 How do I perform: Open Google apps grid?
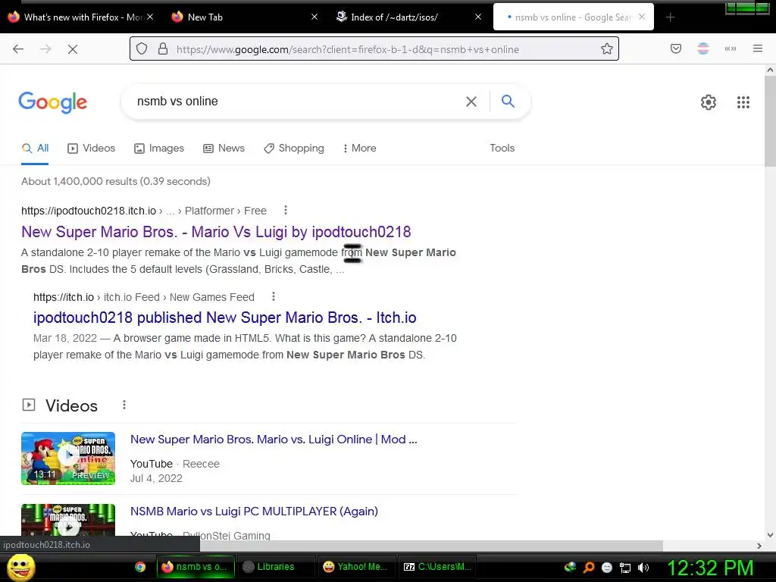tap(743, 102)
